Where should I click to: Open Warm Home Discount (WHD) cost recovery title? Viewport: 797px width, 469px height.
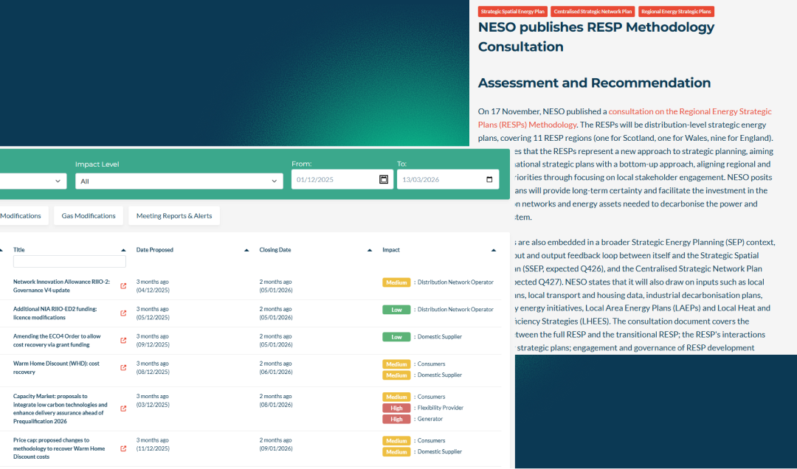click(x=56, y=368)
